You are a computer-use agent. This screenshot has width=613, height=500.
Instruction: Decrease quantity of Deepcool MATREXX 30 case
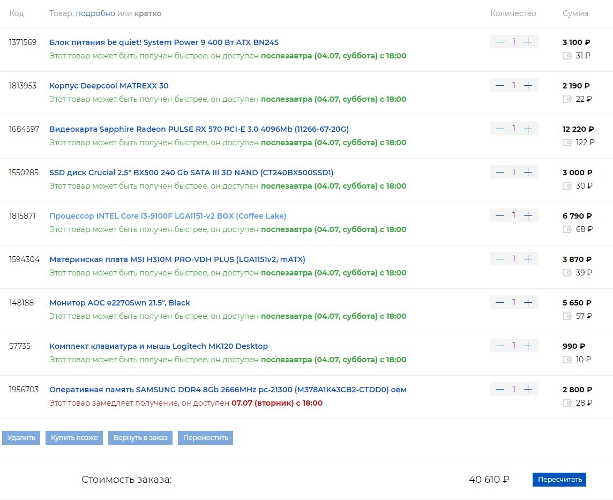coord(499,85)
